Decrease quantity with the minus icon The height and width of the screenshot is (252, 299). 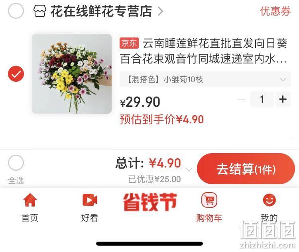[242, 99]
